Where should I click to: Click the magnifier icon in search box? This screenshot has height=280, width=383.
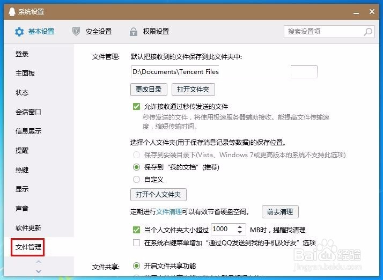(x=368, y=32)
